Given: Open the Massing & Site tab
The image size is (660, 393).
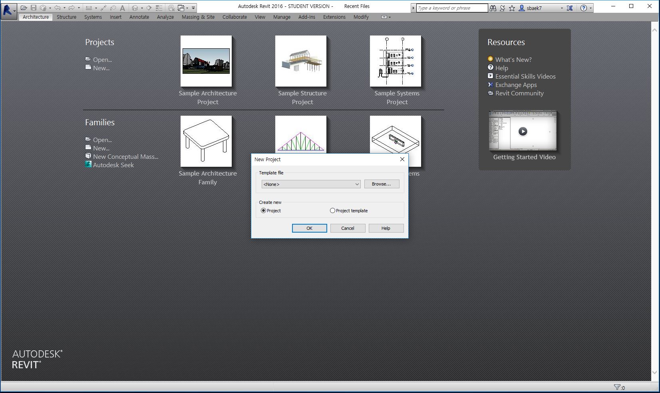Looking at the screenshot, I should (x=198, y=17).
